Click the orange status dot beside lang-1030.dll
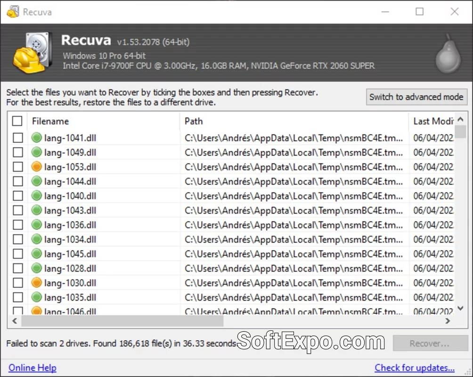 (x=36, y=283)
